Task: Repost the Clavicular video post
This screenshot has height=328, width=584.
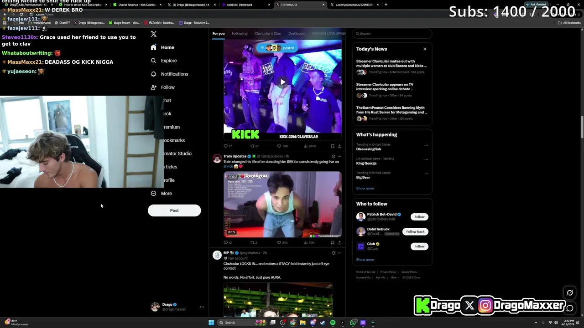Action: (x=254, y=146)
